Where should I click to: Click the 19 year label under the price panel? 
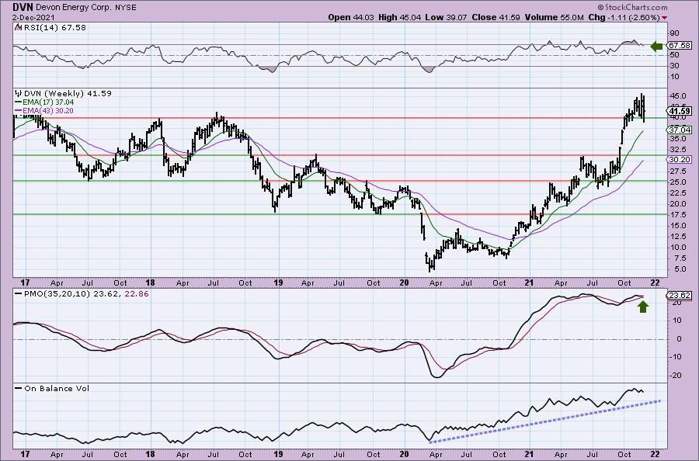coord(278,282)
